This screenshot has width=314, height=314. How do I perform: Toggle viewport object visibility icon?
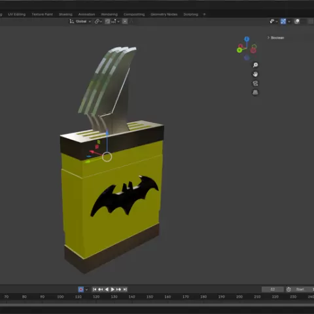(x=272, y=22)
